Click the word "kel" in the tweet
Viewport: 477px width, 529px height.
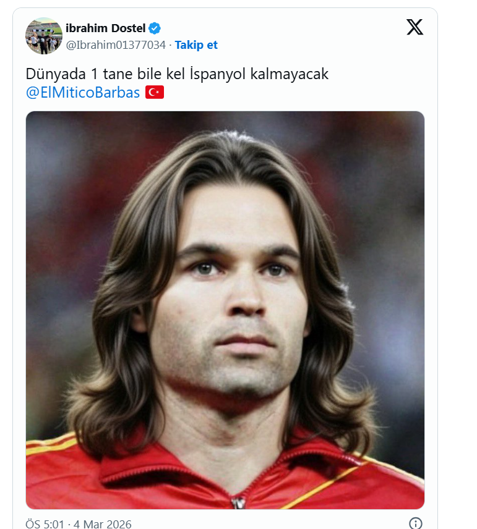click(x=176, y=74)
